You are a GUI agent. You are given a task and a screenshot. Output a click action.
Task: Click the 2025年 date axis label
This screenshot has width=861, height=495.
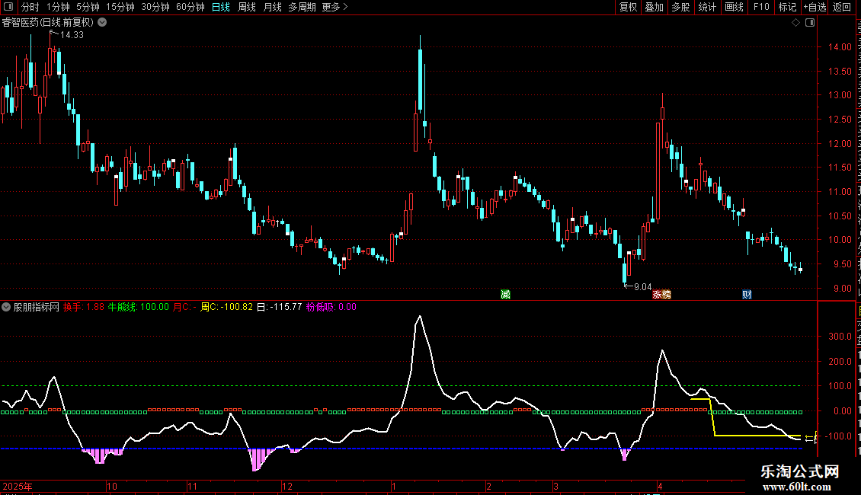click(x=18, y=486)
